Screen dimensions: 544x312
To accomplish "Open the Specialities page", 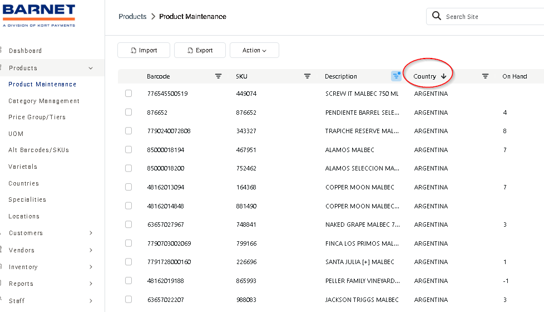I will (x=27, y=199).
